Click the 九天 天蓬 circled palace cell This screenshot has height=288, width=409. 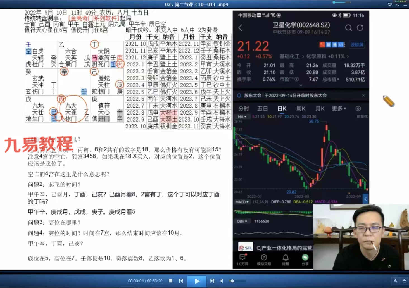(x=73, y=110)
